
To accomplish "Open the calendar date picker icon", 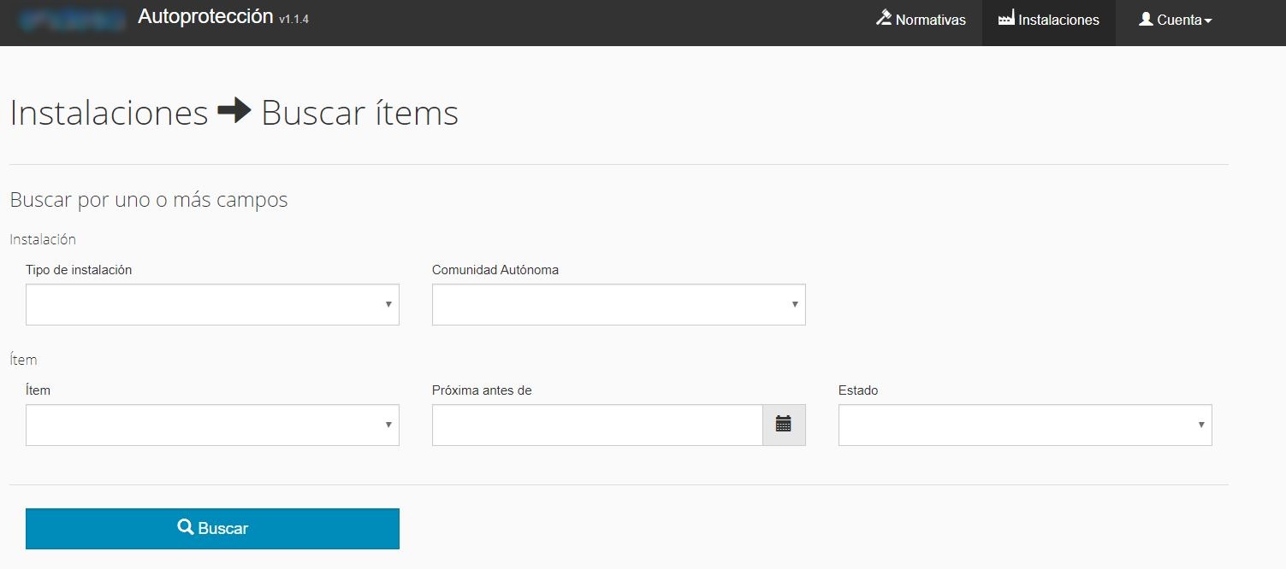I will point(783,425).
